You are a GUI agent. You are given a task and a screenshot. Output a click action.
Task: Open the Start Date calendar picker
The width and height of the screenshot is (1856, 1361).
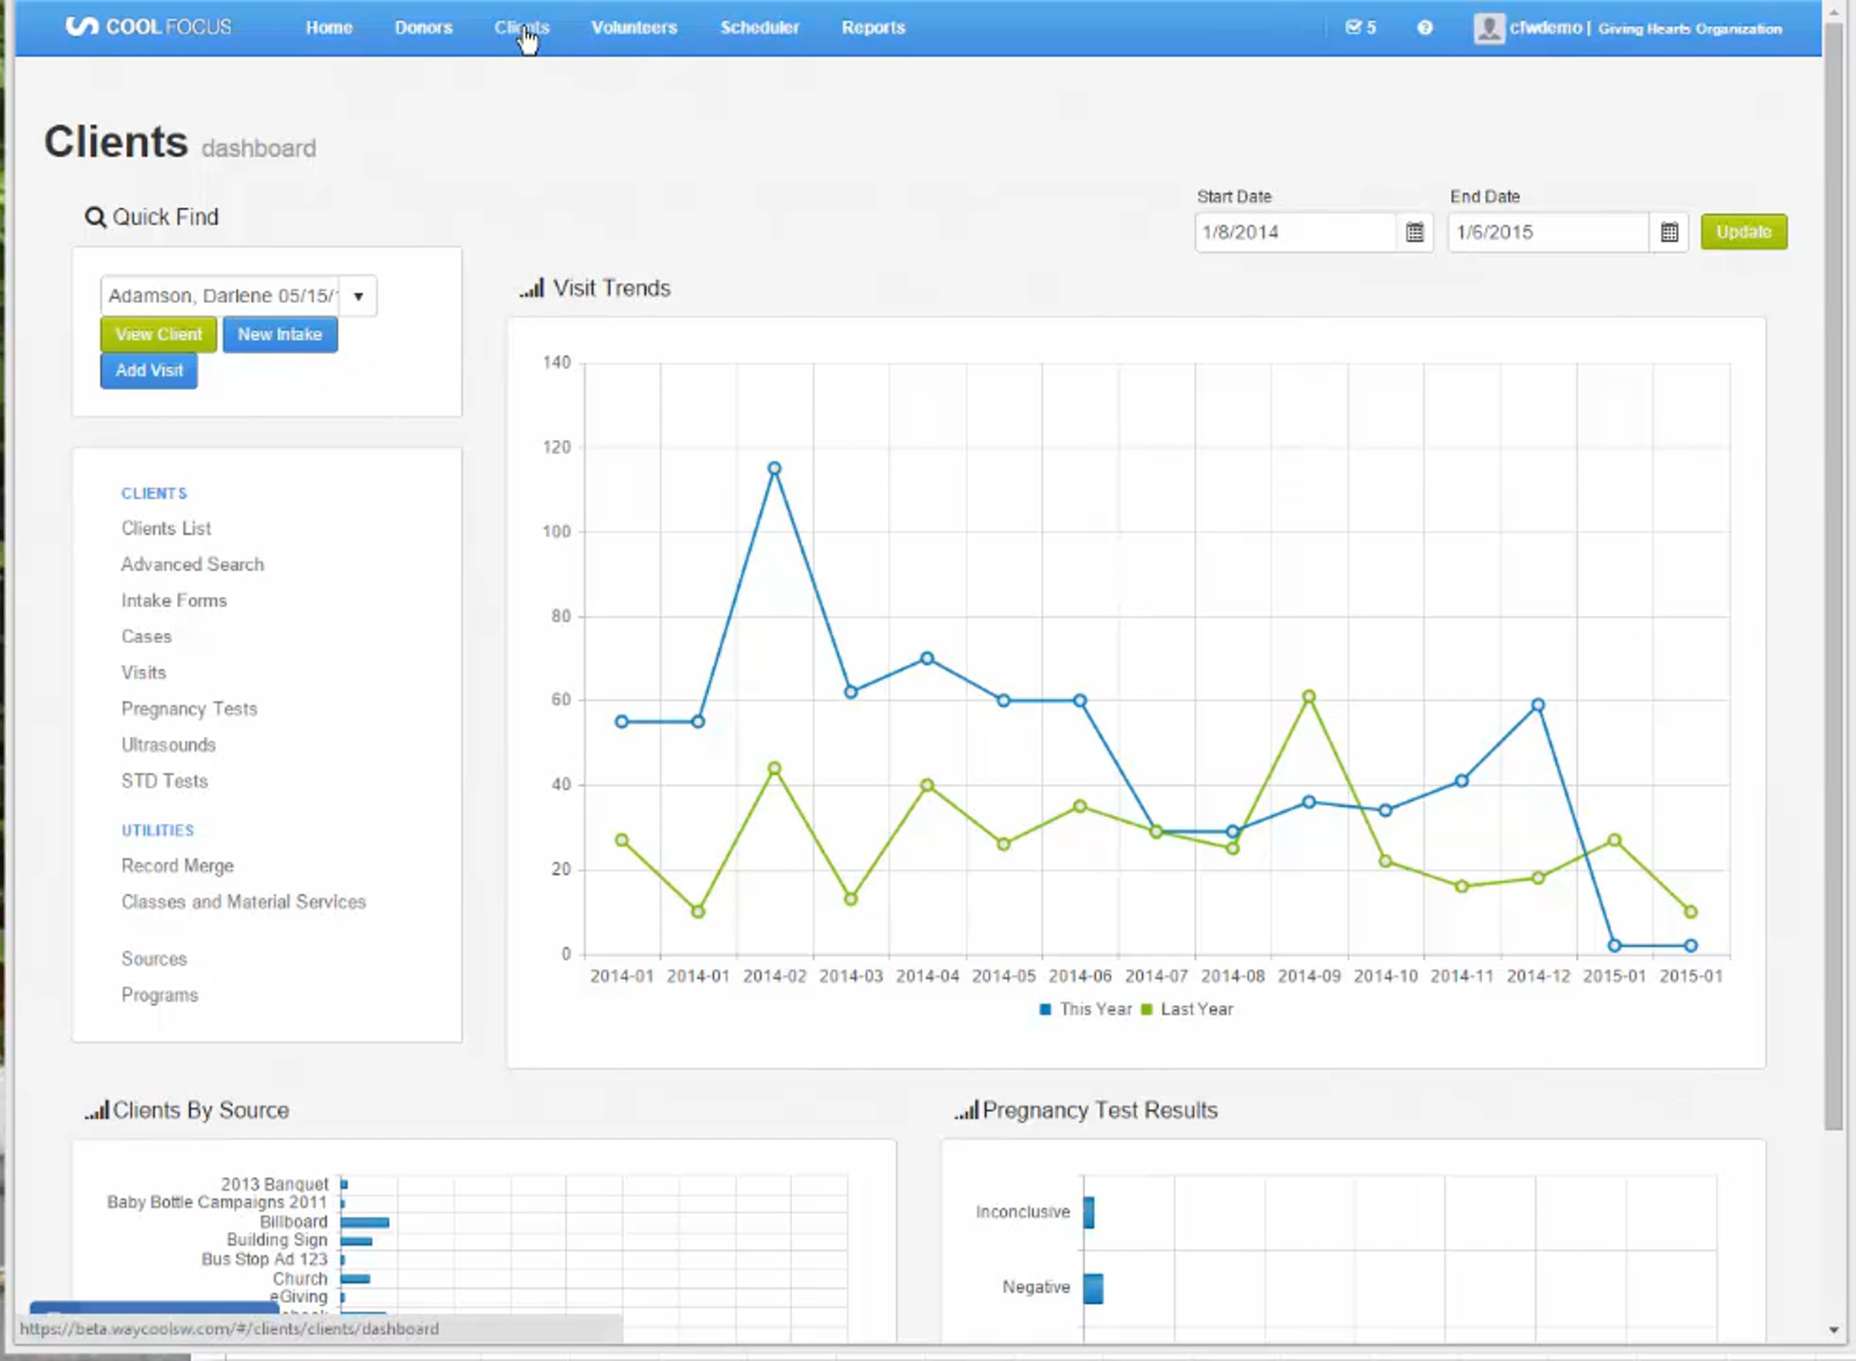(1414, 232)
